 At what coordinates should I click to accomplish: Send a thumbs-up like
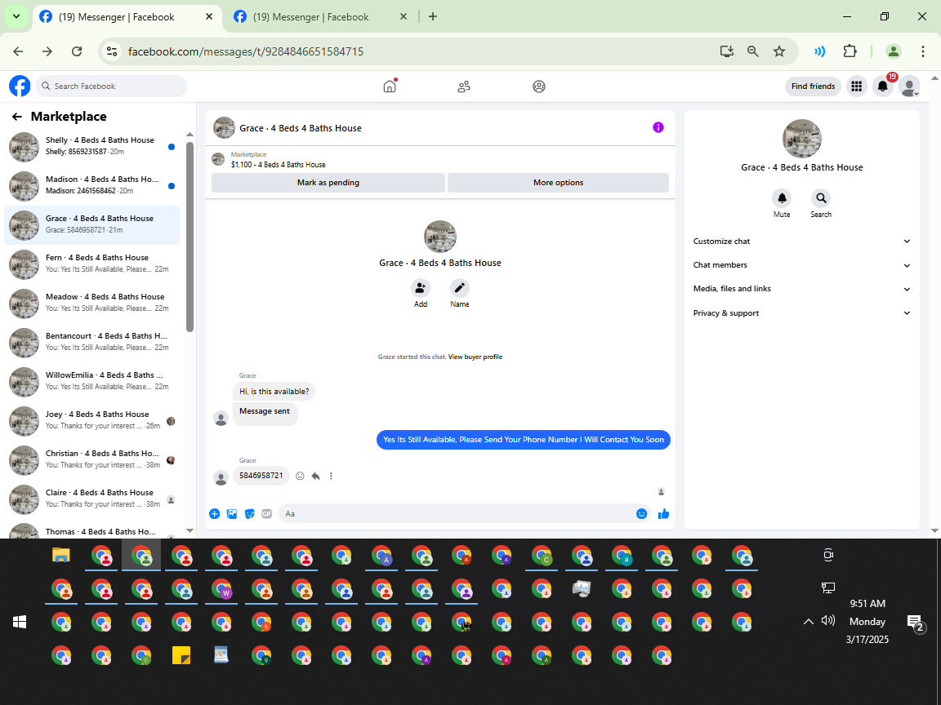(664, 514)
